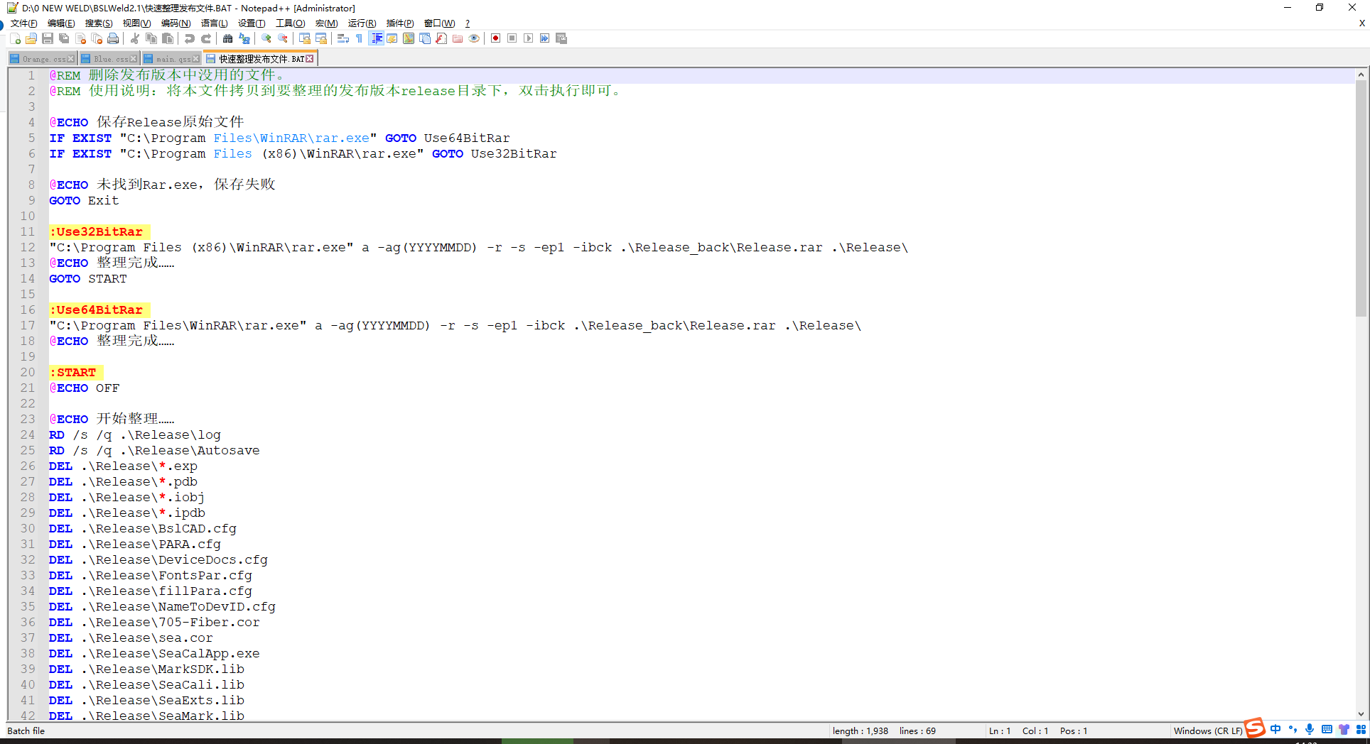Click the Paste toolbar icon
The image size is (1370, 744).
click(x=167, y=38)
